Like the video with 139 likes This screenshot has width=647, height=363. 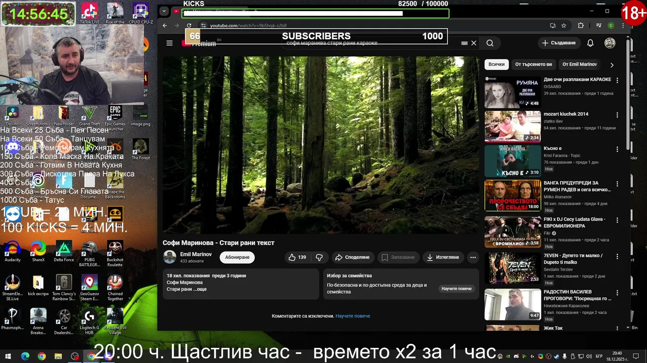[x=297, y=257]
